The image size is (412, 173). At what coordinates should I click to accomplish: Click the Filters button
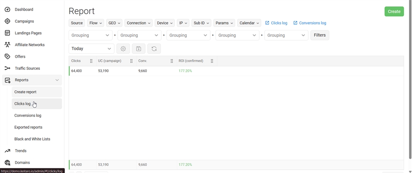pyautogui.click(x=319, y=35)
